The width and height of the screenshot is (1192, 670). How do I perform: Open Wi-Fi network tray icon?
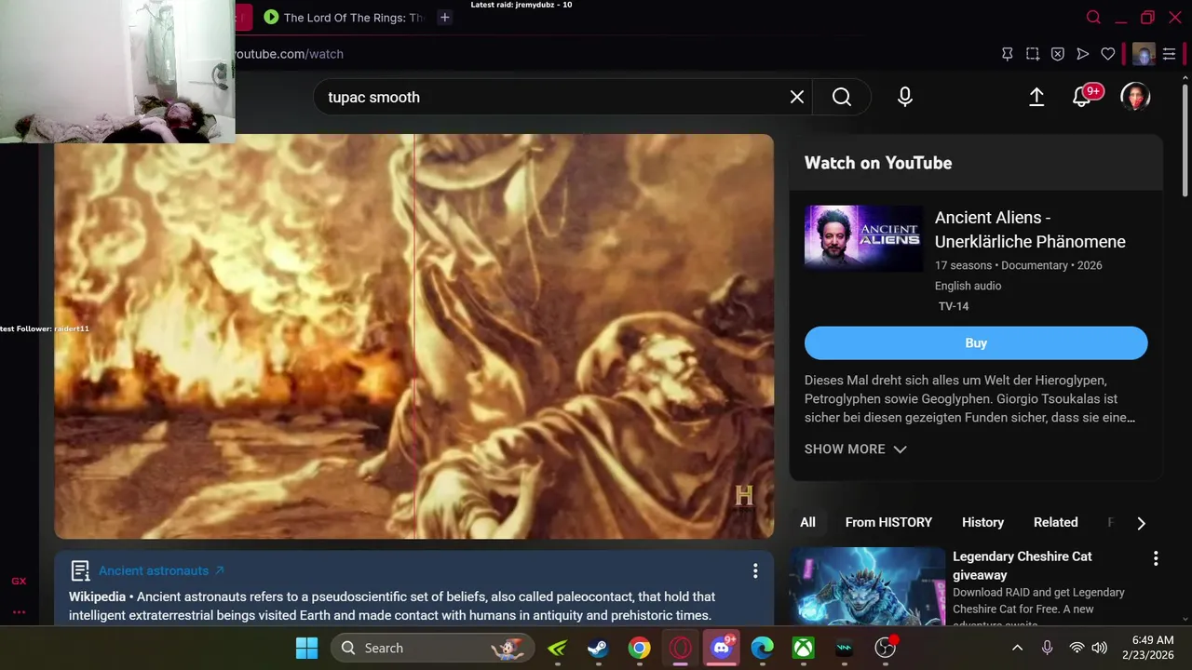[1077, 648]
